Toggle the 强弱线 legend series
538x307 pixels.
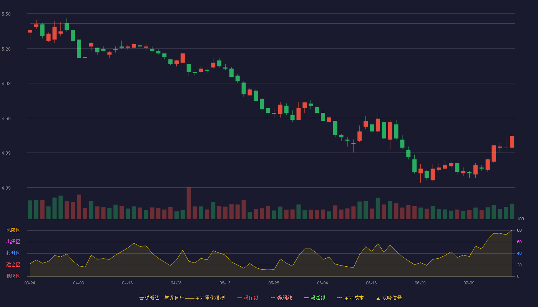click(x=281, y=298)
